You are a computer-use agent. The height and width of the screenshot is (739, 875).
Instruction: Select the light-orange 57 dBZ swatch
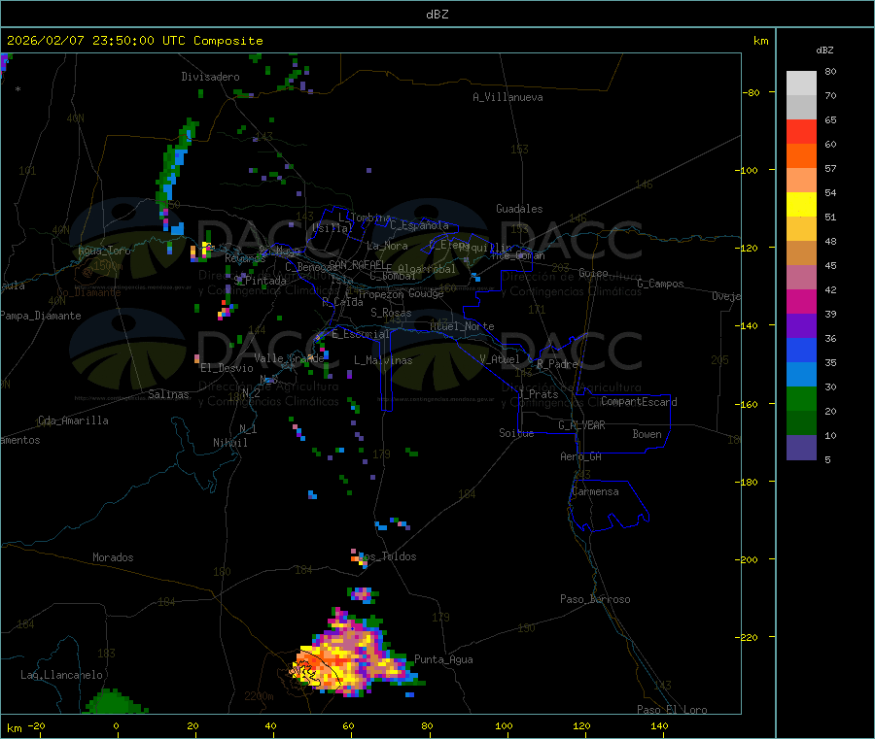click(801, 180)
